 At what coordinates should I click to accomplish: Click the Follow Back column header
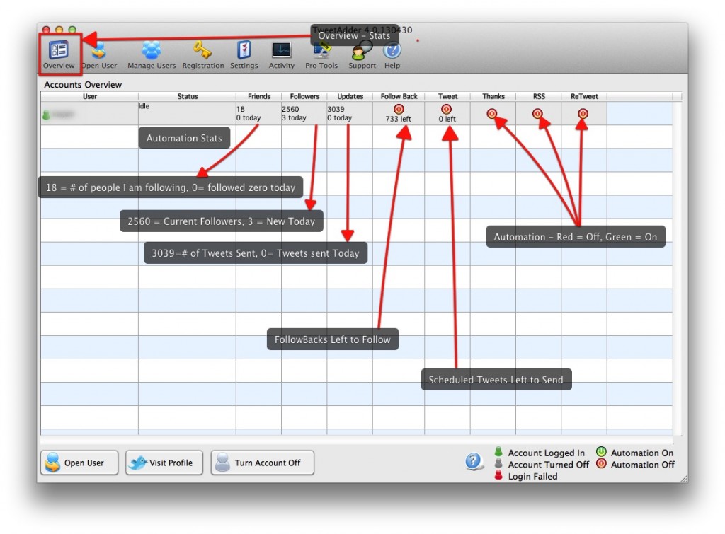click(399, 97)
